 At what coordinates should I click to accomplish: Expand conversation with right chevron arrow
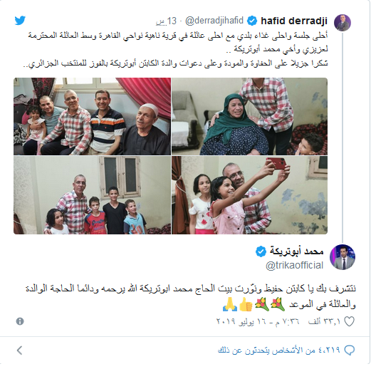[20, 350]
